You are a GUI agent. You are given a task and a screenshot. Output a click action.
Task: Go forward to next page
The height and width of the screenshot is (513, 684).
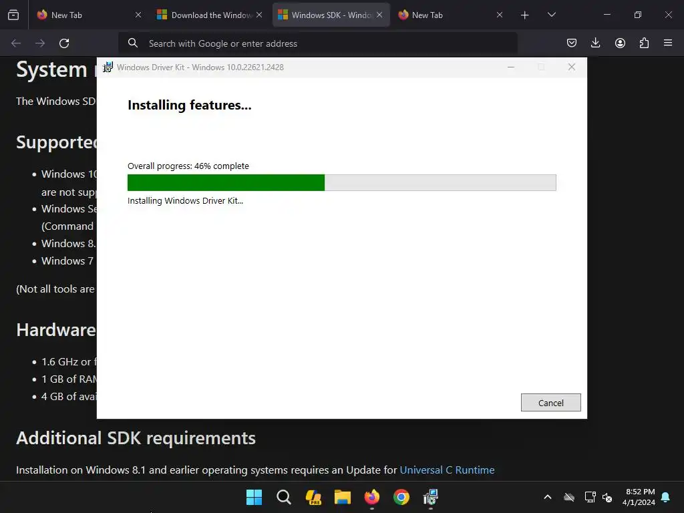pos(40,43)
